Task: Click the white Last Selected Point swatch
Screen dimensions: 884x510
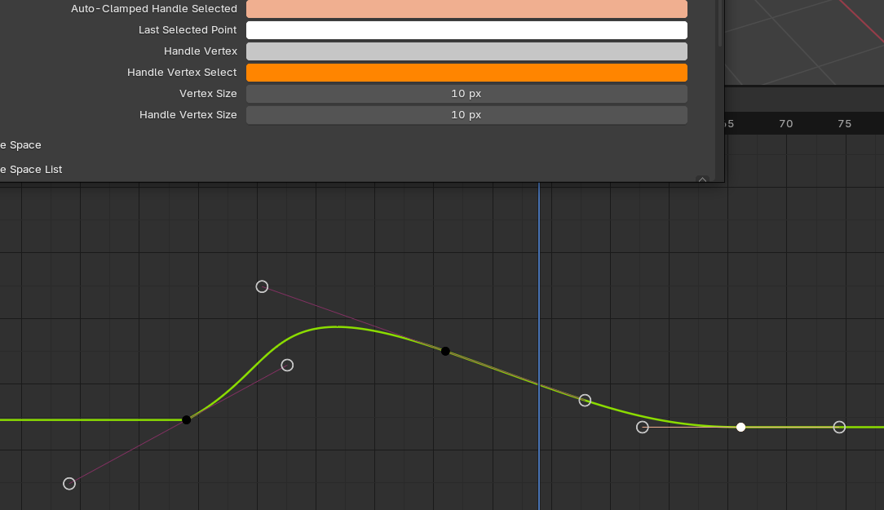Action: tap(466, 30)
